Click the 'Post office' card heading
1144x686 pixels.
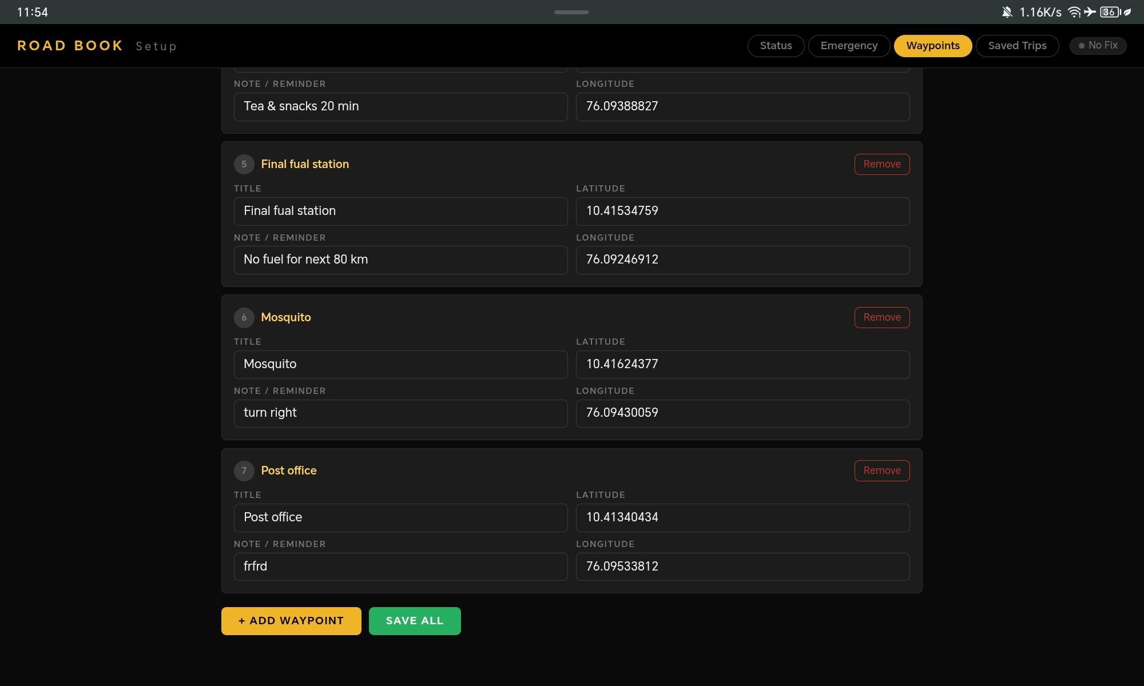[289, 470]
